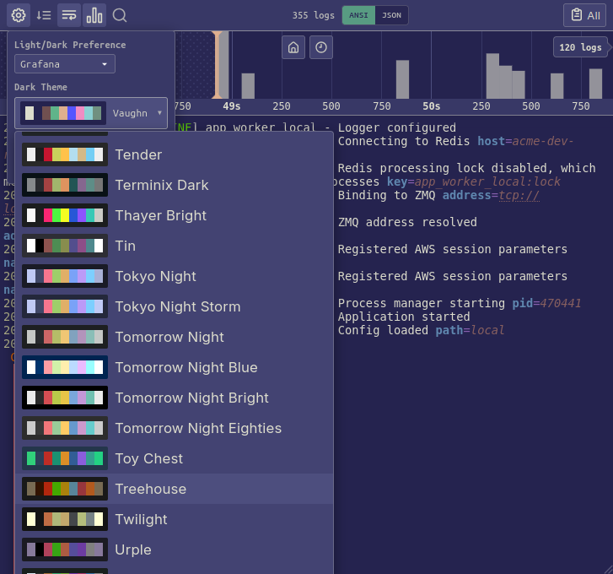Image resolution: width=613 pixels, height=574 pixels.
Task: Click the 'ZMQ address resolved' log line
Action: coord(407,222)
